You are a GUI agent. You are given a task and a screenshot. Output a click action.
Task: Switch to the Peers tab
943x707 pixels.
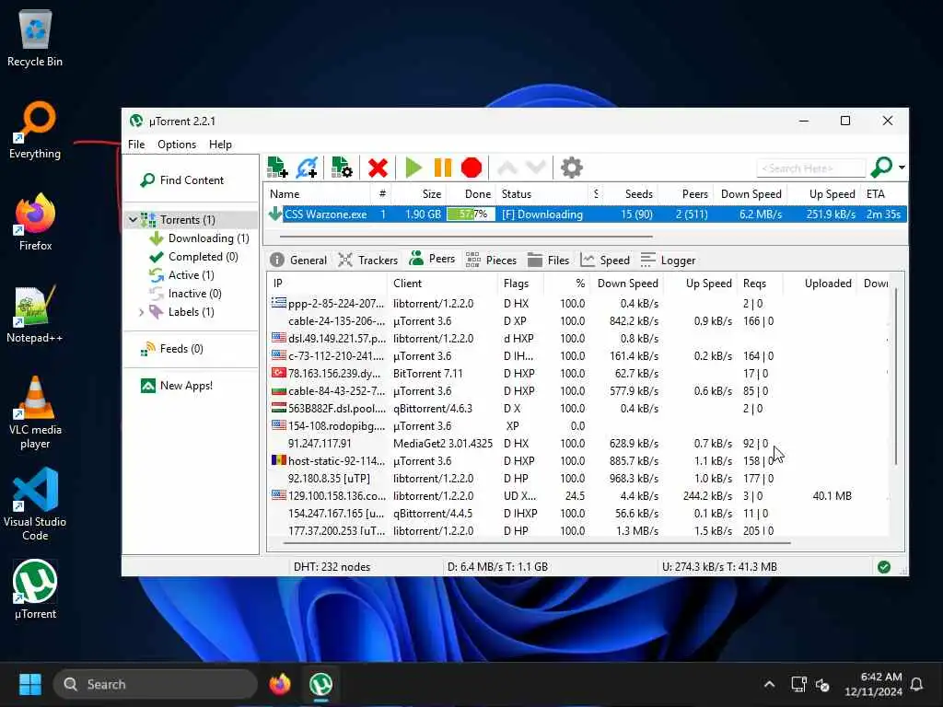click(x=431, y=259)
